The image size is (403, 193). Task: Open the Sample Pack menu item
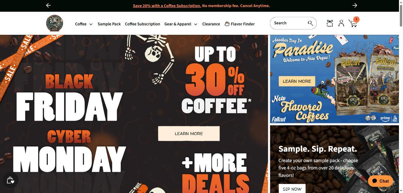coord(109,24)
